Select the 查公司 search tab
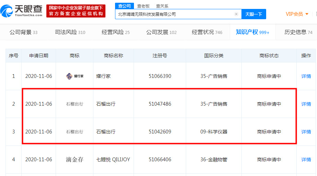This screenshot has height=176, width=317. [124, 6]
